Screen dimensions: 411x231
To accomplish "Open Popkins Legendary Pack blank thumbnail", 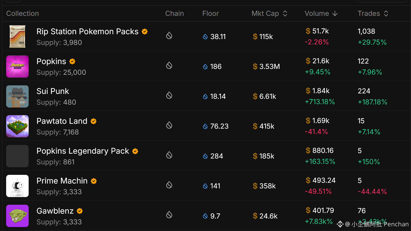I will [x=17, y=156].
